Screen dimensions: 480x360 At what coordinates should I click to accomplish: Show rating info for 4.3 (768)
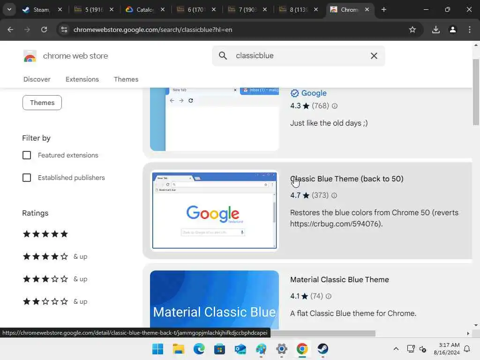(x=335, y=106)
